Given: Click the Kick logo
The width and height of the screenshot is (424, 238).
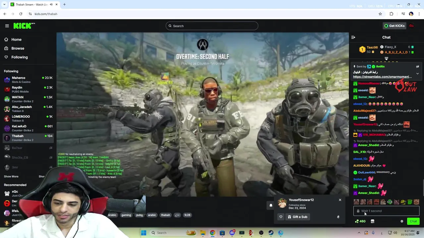Looking at the screenshot, I should click(x=24, y=26).
